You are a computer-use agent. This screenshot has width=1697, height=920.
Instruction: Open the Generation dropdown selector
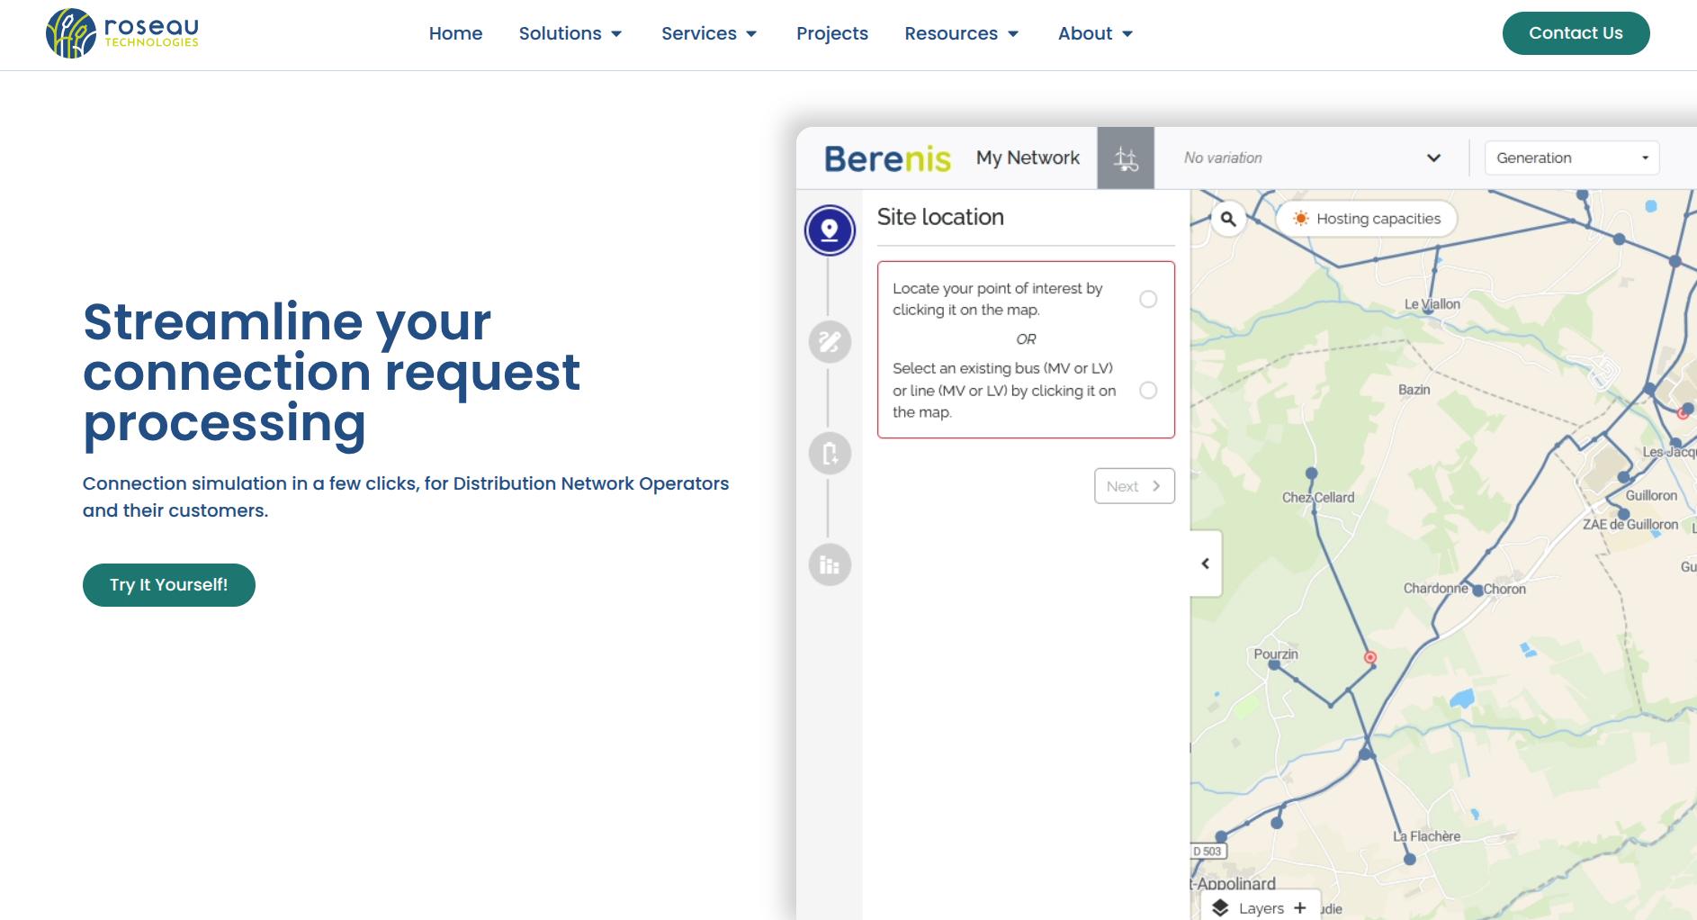1571,158
